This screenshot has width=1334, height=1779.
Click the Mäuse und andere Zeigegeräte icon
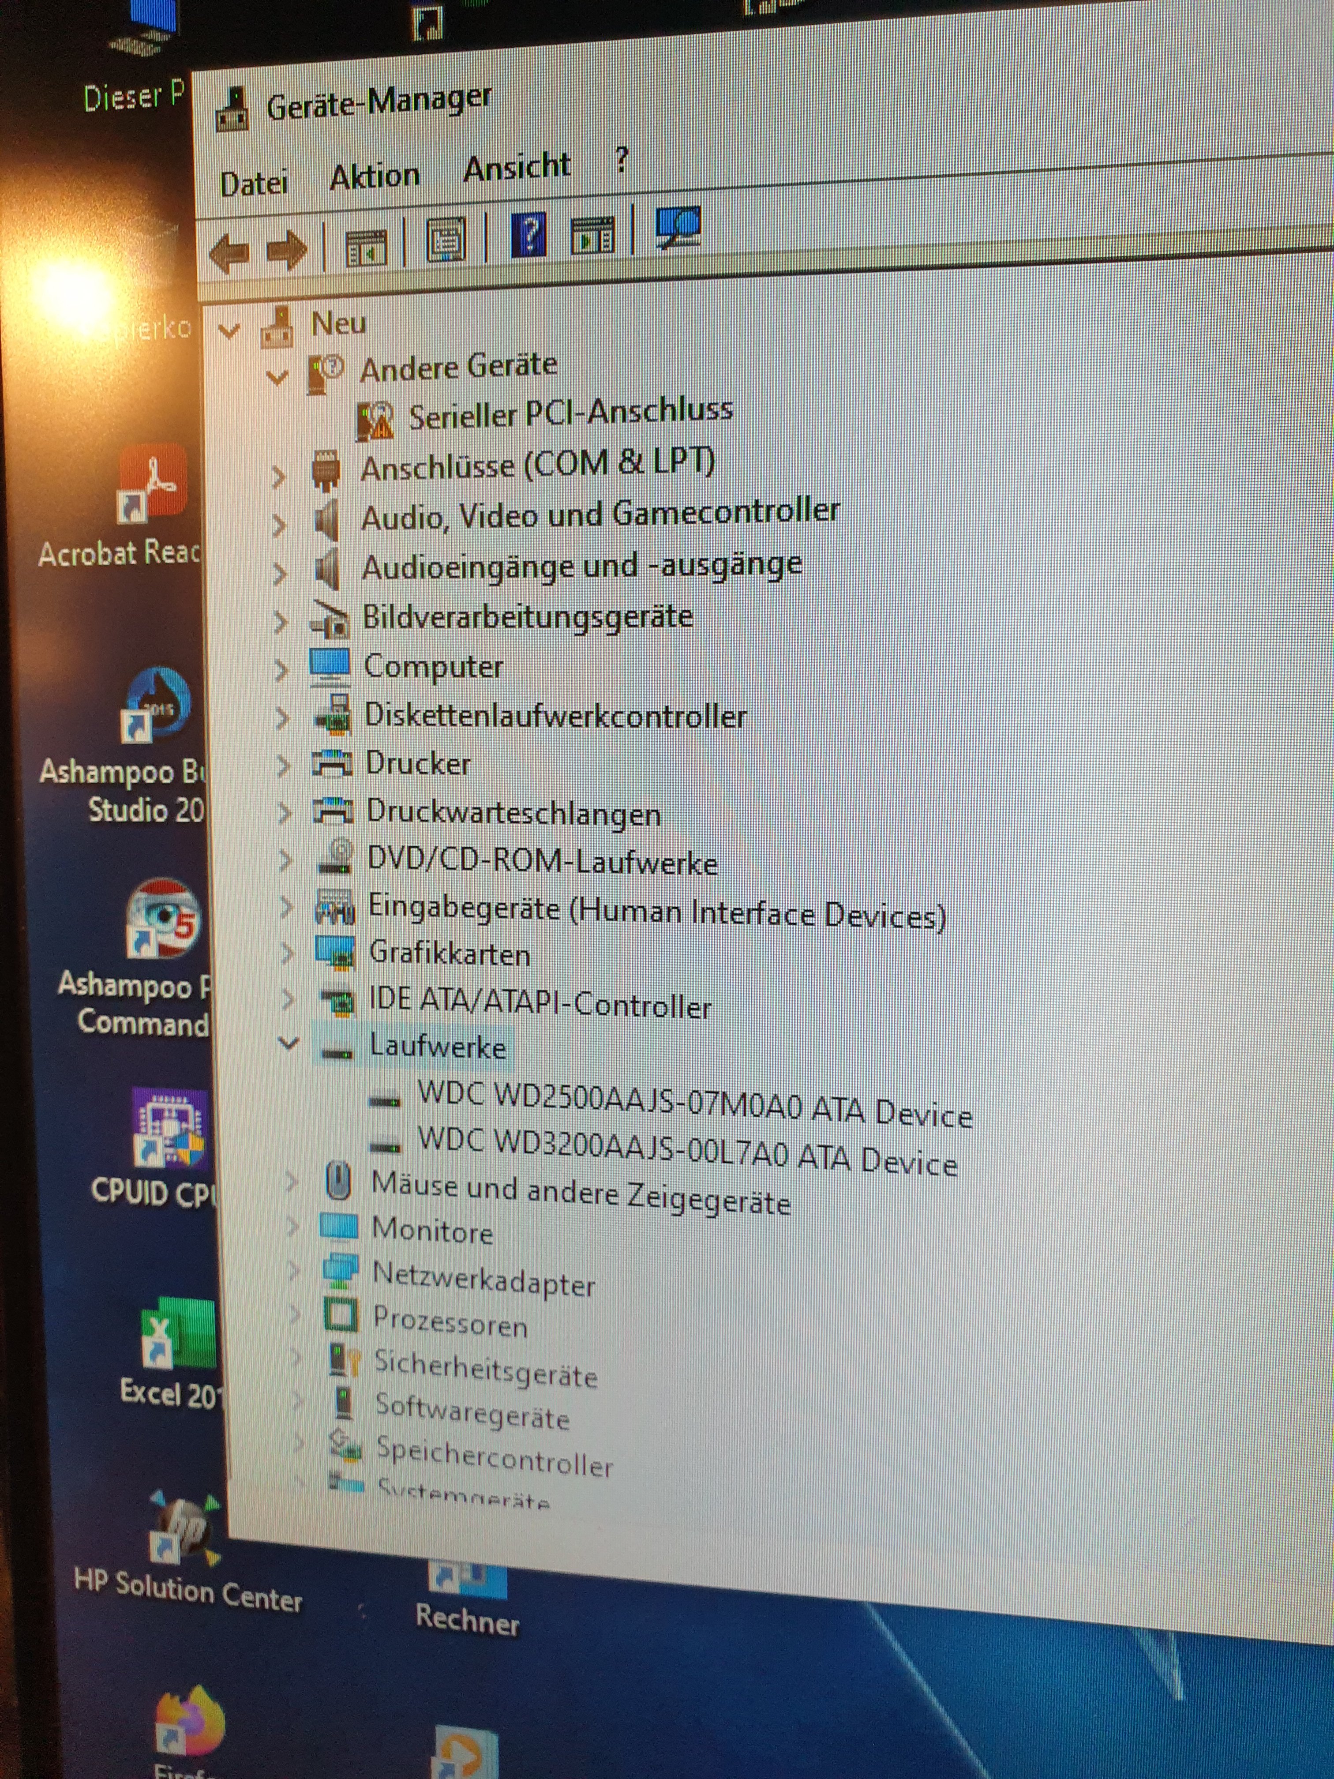(339, 1181)
